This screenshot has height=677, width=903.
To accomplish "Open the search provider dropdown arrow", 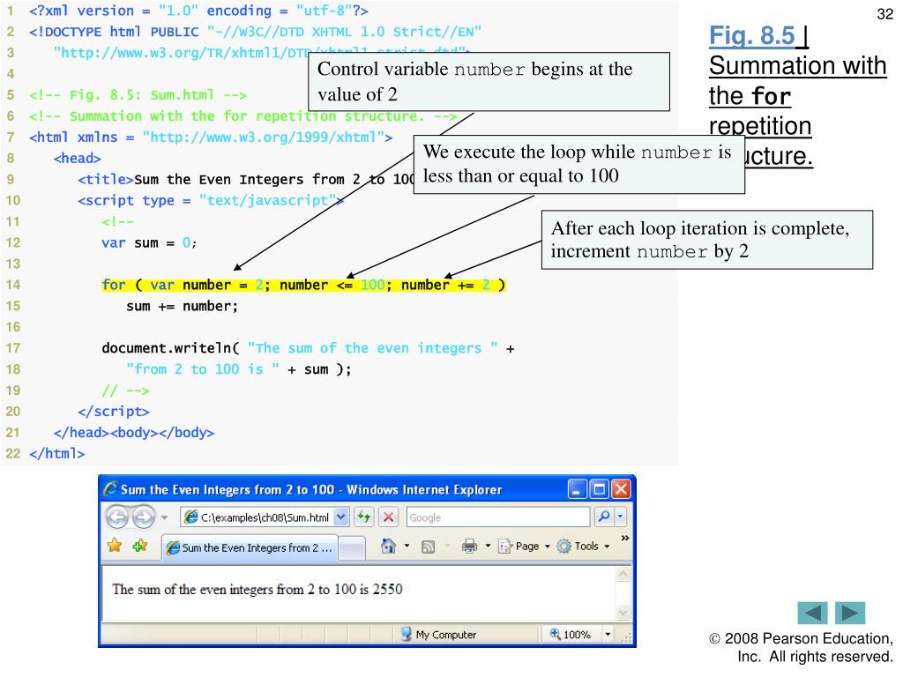I will 620,517.
